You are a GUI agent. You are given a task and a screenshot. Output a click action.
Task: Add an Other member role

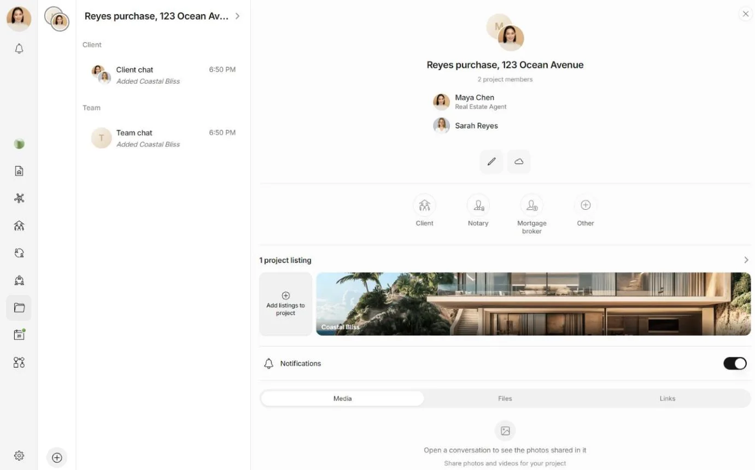coord(586,210)
